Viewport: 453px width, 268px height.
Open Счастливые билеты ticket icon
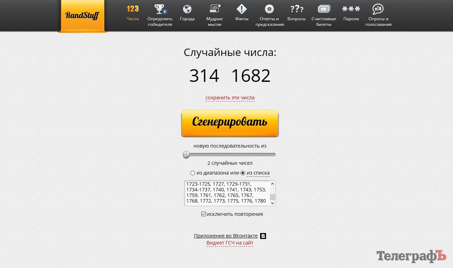tap(324, 9)
